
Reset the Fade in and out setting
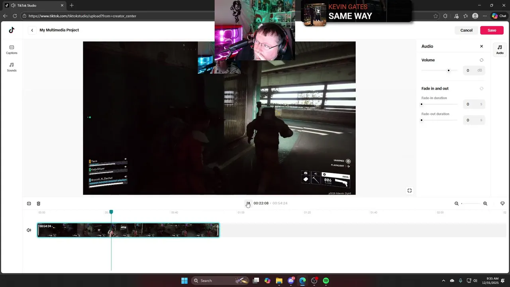[x=481, y=88]
